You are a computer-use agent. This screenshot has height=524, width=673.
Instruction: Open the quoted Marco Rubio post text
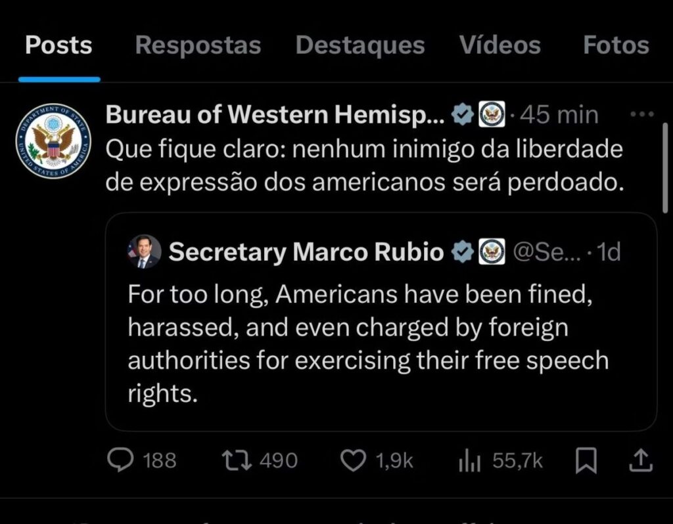tap(368, 343)
